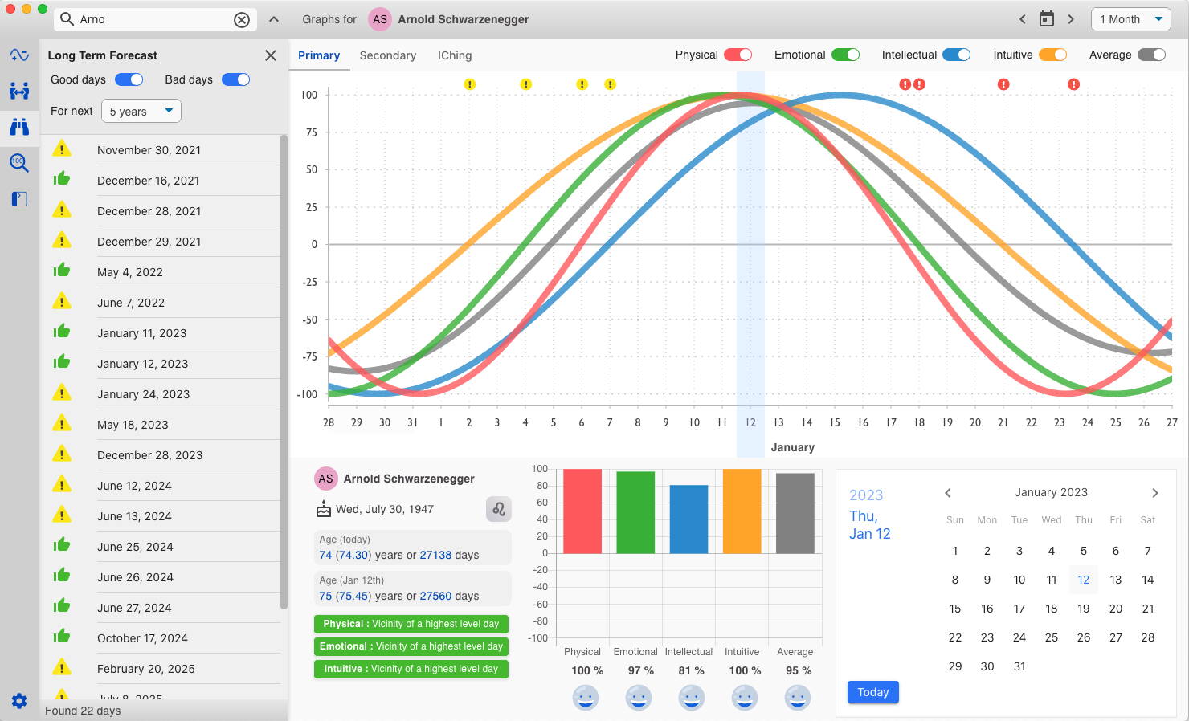
Task: Click the blue Intellectual bar in chart
Action: click(x=688, y=519)
